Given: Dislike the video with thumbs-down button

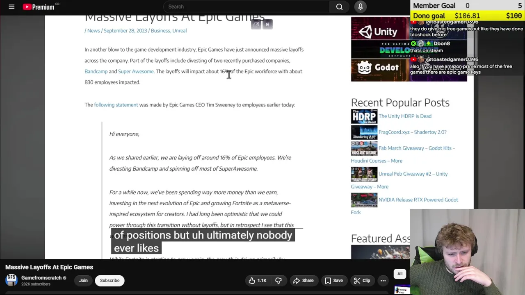Looking at the screenshot, I should click(x=278, y=281).
